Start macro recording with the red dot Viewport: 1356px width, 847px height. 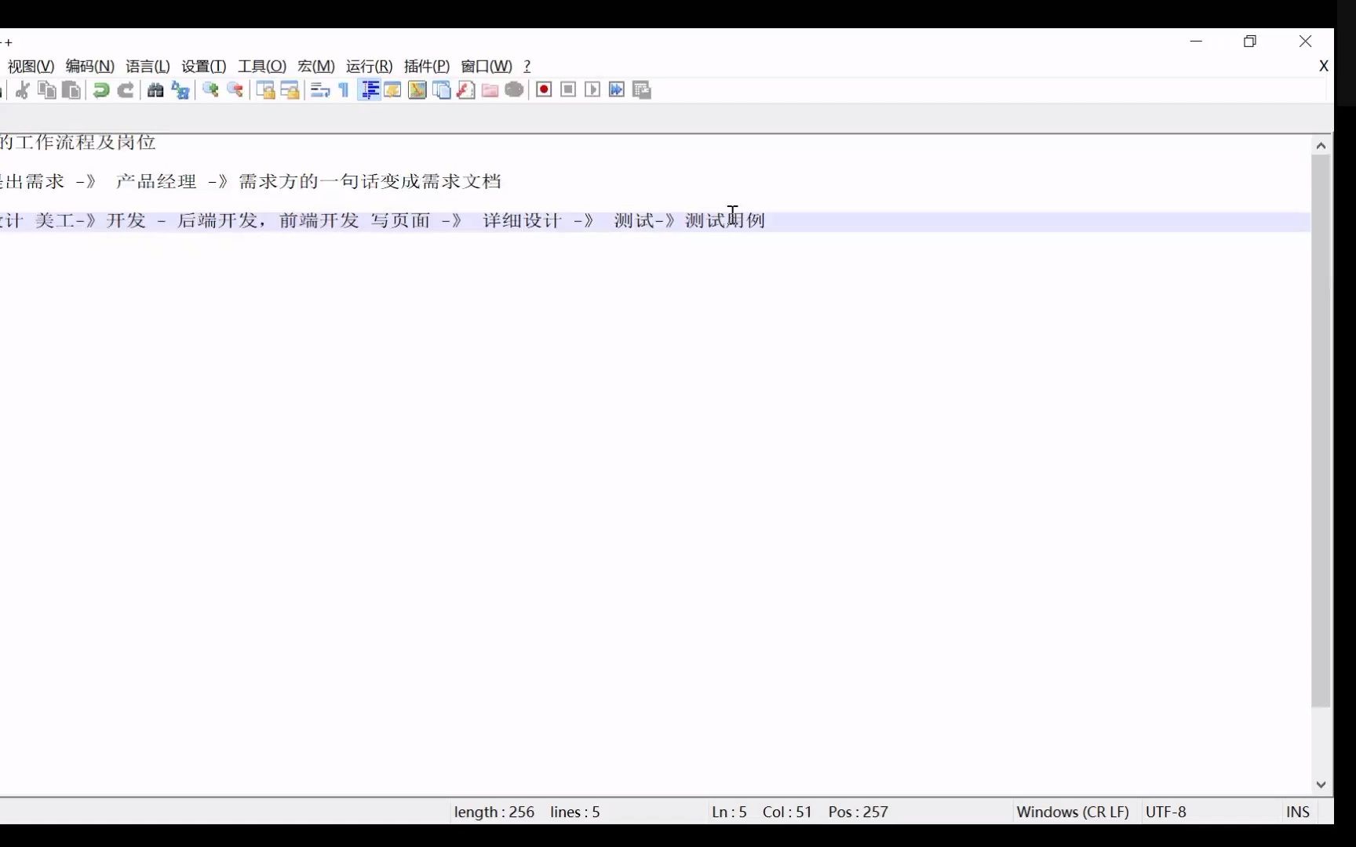544,90
